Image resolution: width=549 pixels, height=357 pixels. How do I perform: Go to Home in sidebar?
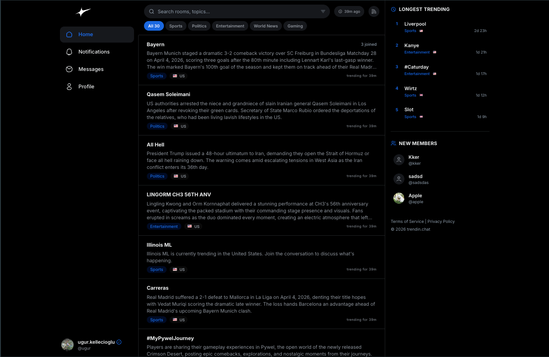(x=97, y=34)
